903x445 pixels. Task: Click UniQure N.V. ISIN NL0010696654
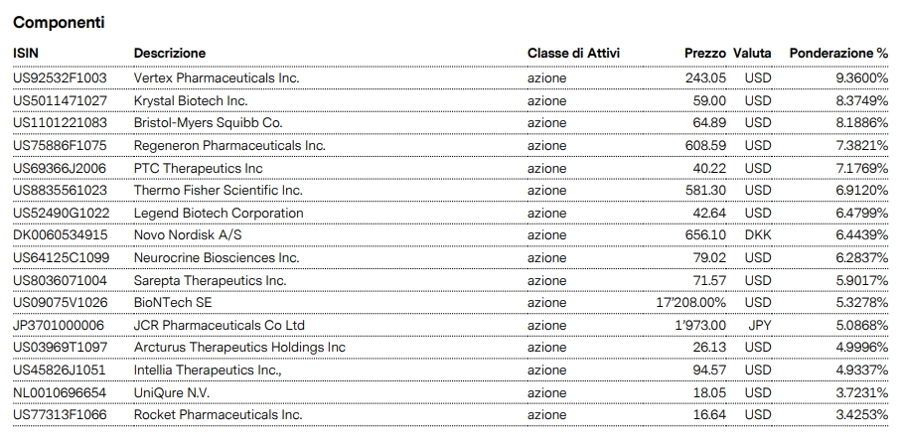coord(60,392)
